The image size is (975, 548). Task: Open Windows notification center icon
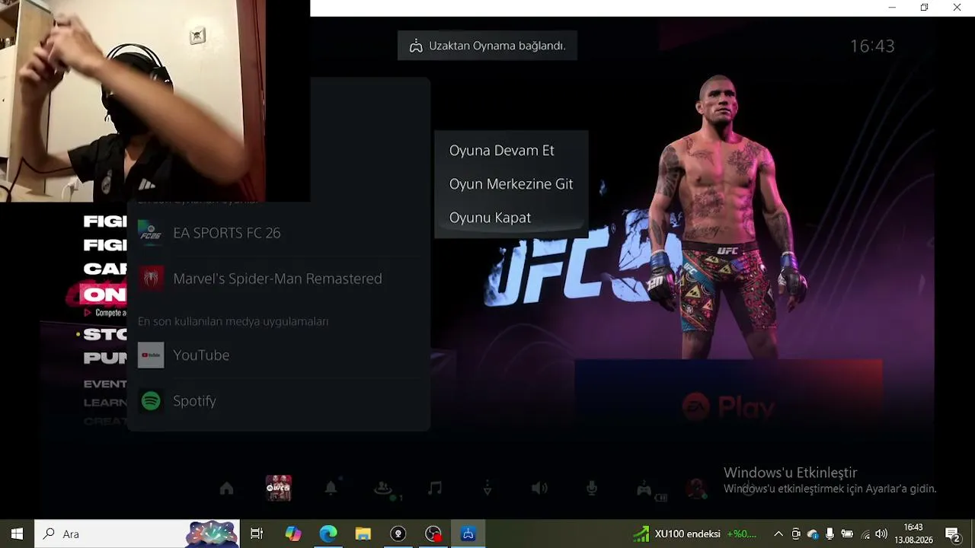coord(952,534)
